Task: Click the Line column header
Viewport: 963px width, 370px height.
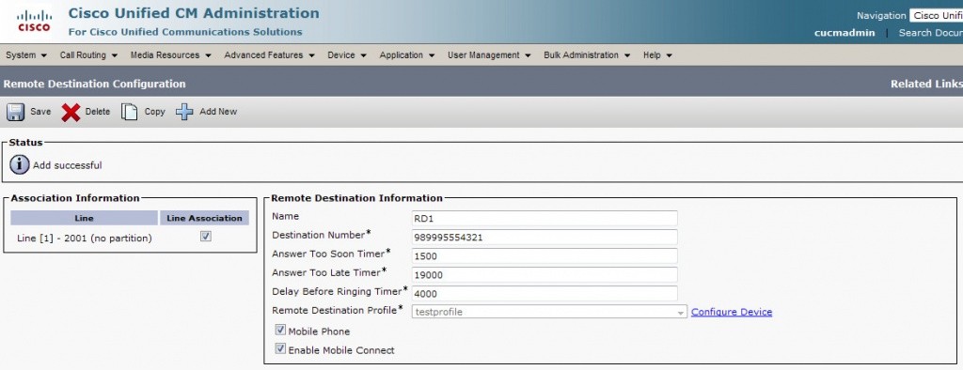Action: click(84, 218)
